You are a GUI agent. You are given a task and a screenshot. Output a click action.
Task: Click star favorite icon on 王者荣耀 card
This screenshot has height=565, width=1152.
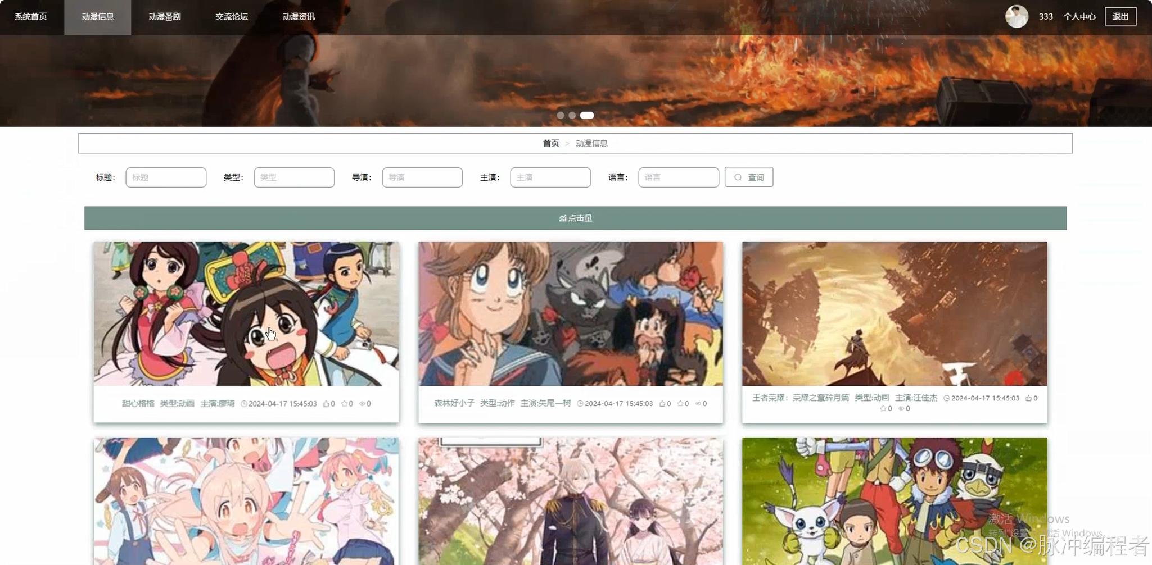[883, 409]
